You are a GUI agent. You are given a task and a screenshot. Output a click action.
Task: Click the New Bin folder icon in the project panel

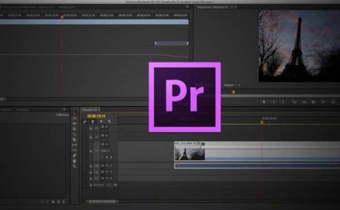[x=53, y=202]
